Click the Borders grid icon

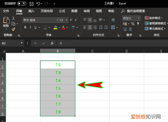(45, 27)
